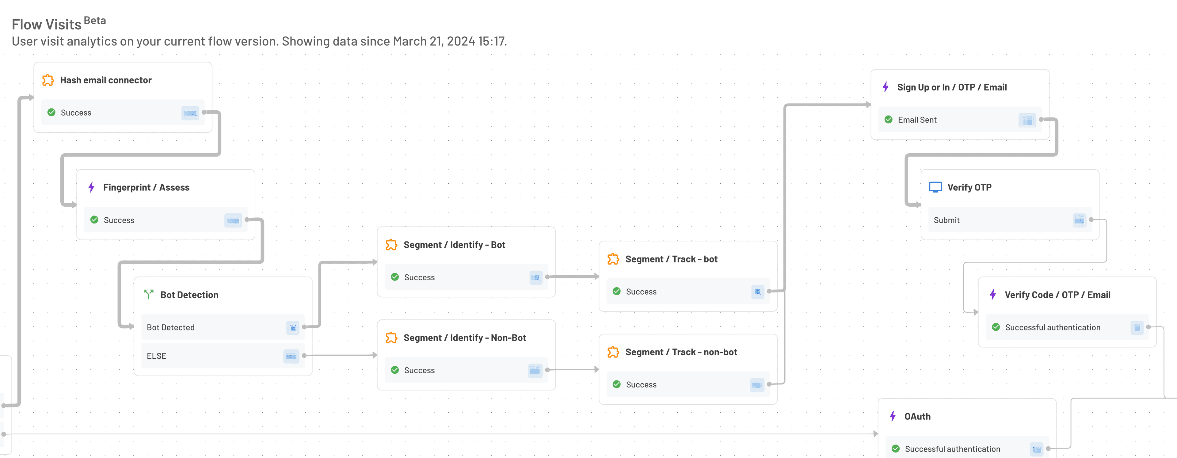Click the monitor icon on the Verify OTP node

click(936, 186)
